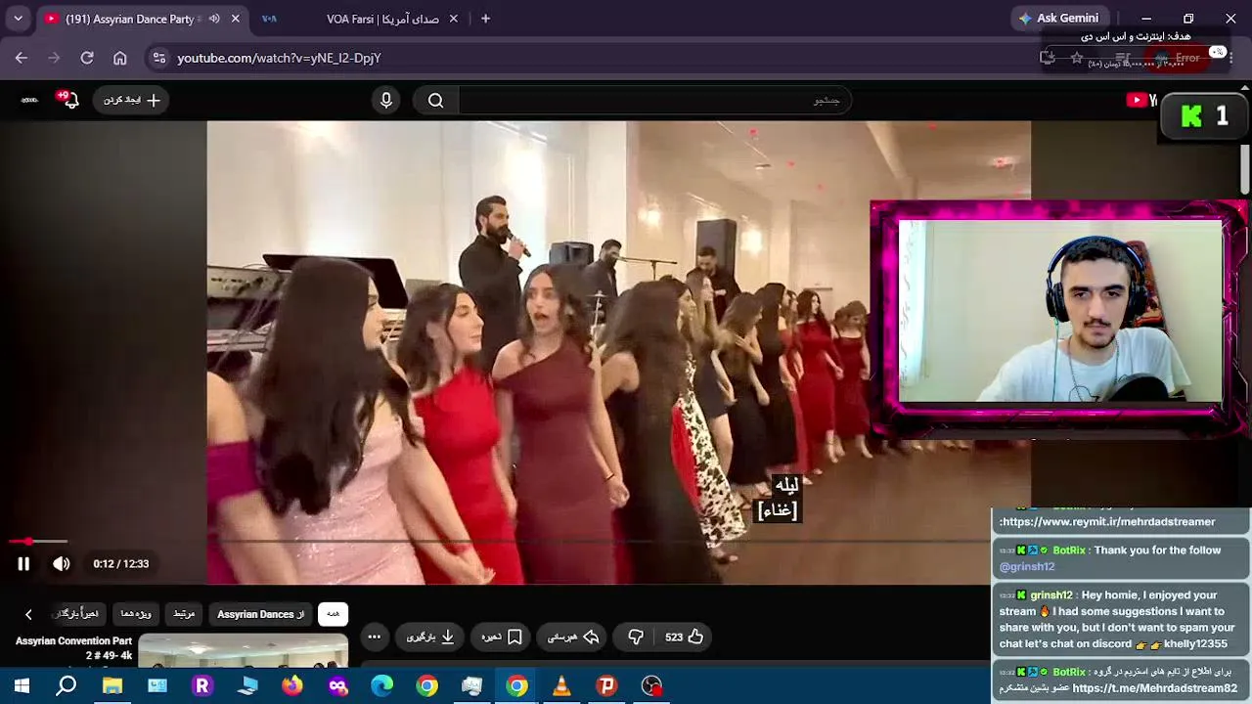Viewport: 1252px width, 704px height.
Task: Open the red P app on taskbar
Action: pos(606,685)
